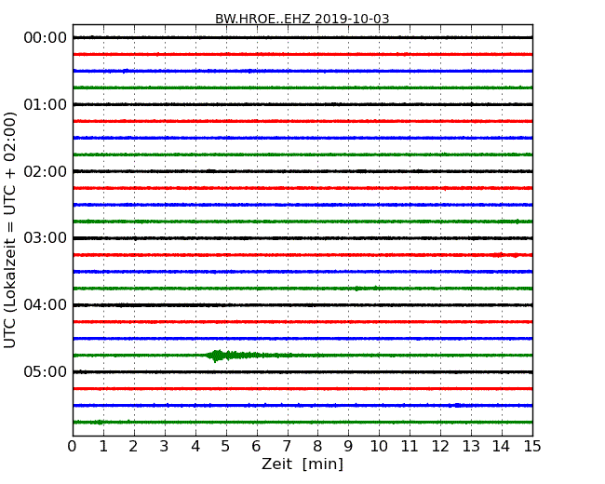
Task: Click x-axis tick label 11
Action: click(410, 446)
